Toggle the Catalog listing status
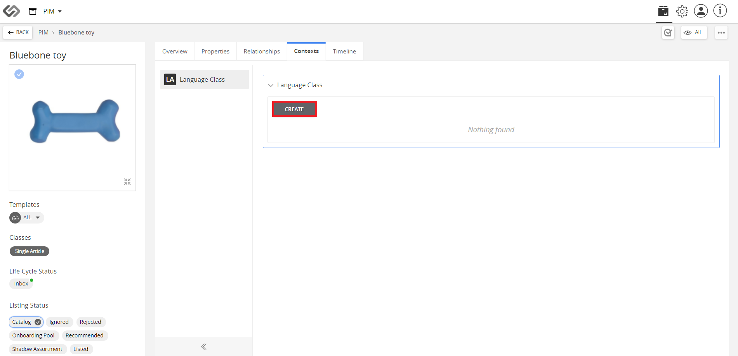This screenshot has height=356, width=738. (x=26, y=322)
